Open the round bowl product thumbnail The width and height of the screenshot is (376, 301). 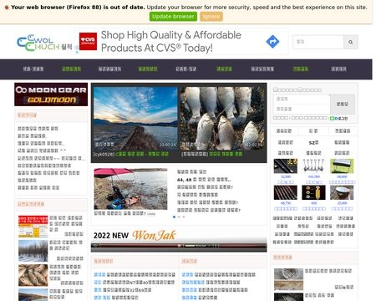(342, 192)
